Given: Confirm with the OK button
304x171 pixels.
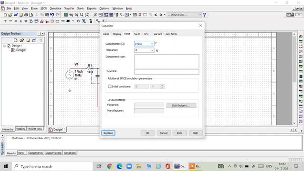Looking at the screenshot, I should click(x=147, y=133).
